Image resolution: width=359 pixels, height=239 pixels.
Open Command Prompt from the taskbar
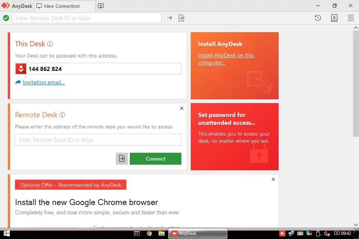pos(137,233)
